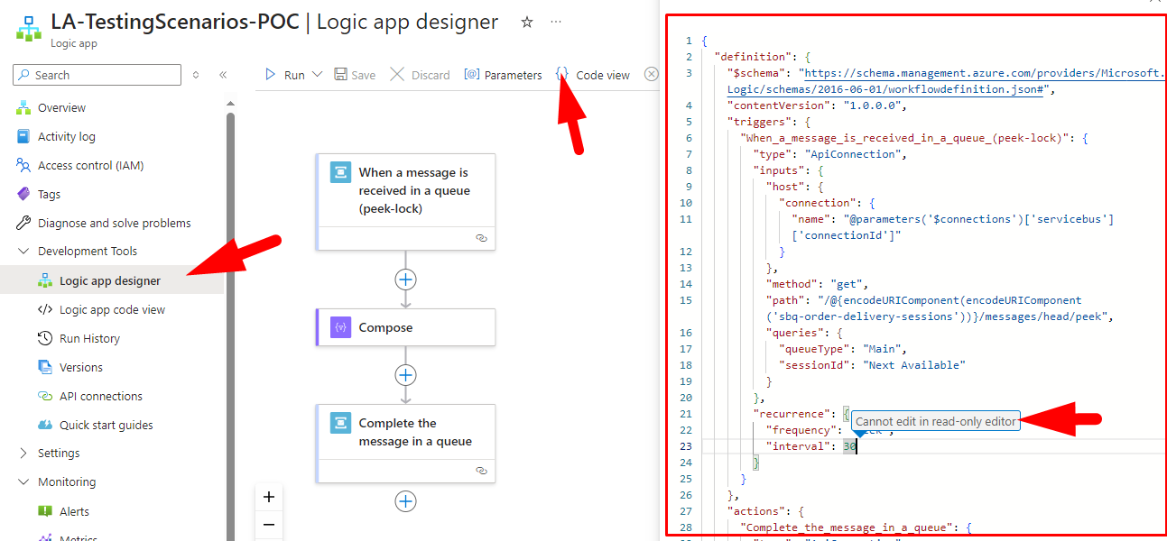Viewport: 1167px width, 541px height.
Task: Open Run History from the sidebar
Action: (x=89, y=338)
